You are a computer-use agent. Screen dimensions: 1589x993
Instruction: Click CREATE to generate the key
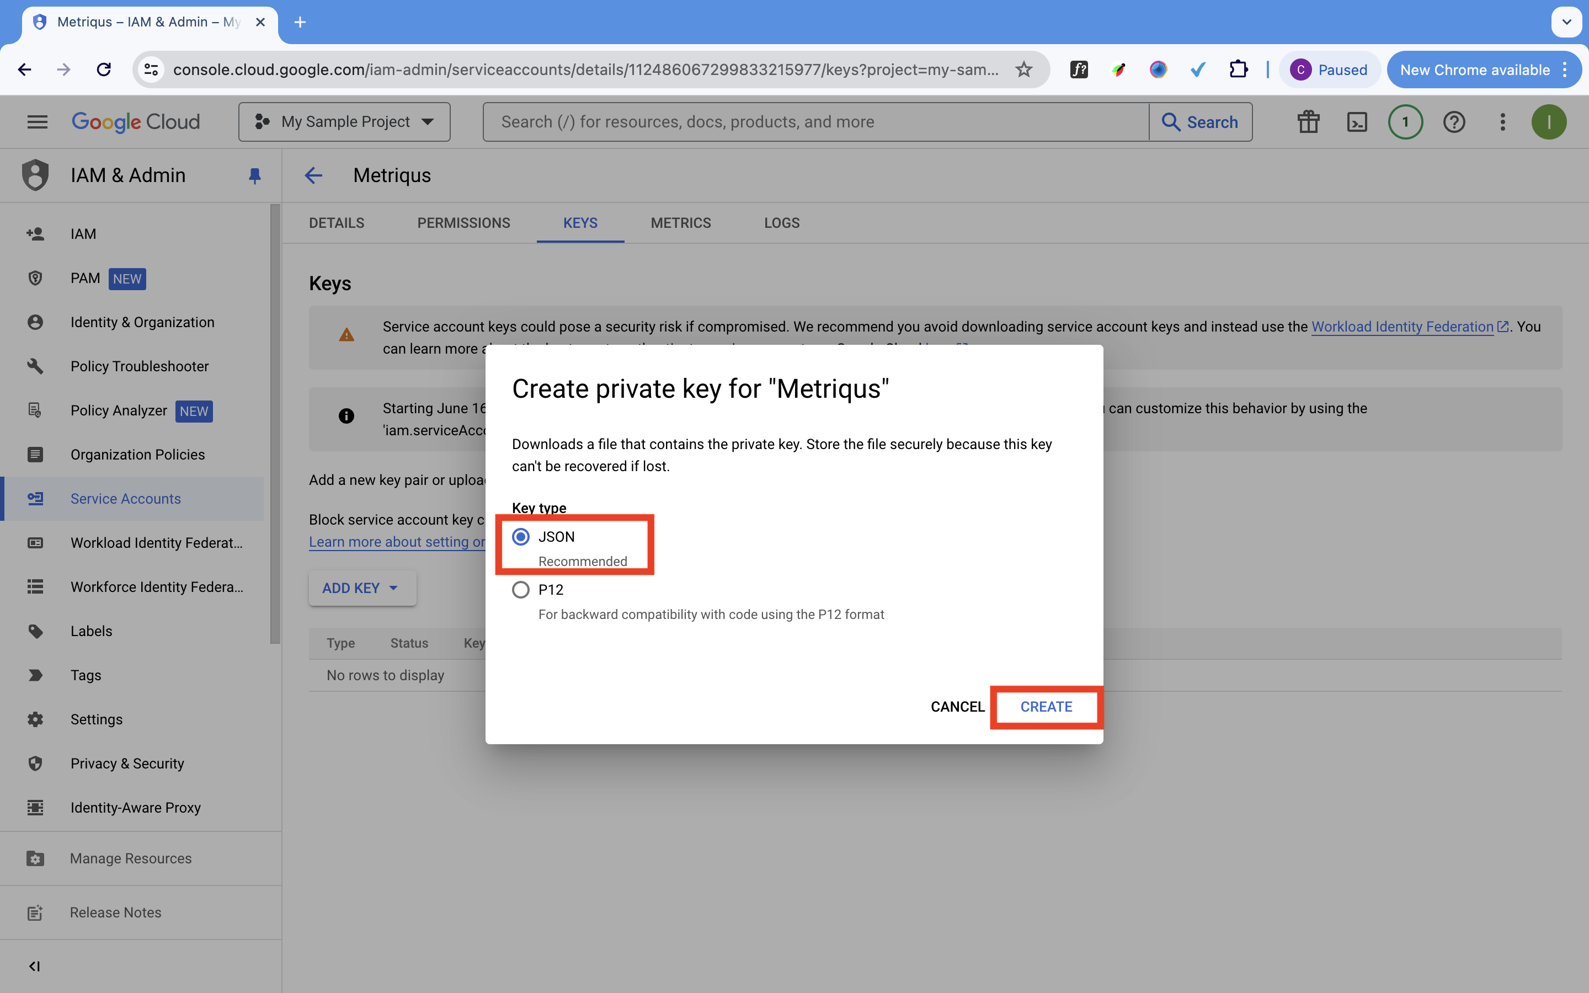coord(1046,707)
